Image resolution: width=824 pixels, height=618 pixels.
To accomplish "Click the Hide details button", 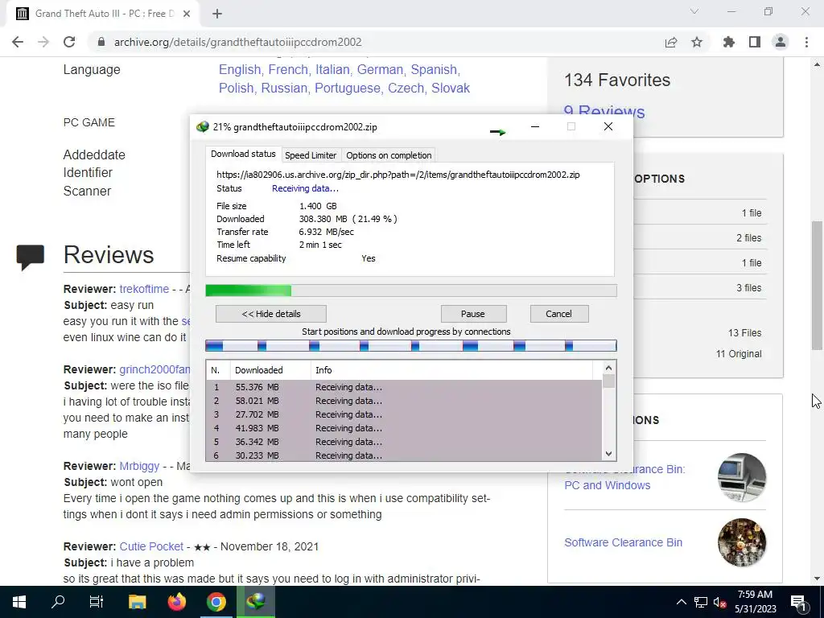I will coord(271,314).
